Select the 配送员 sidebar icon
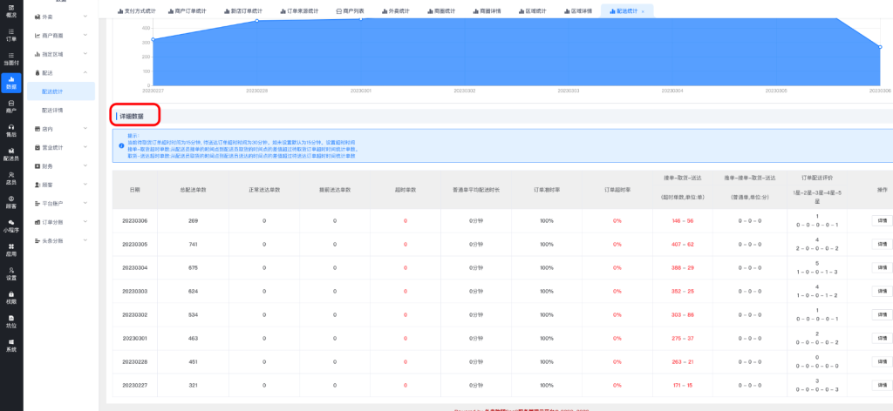 [x=11, y=154]
